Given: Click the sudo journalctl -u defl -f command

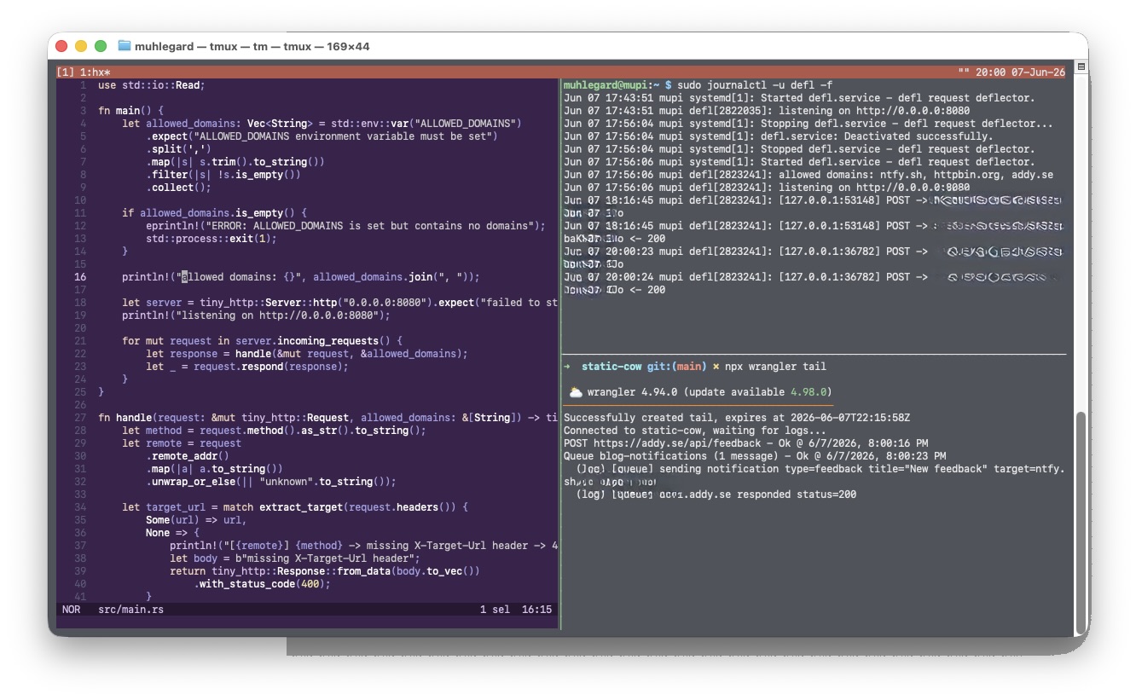Looking at the screenshot, I should (755, 85).
